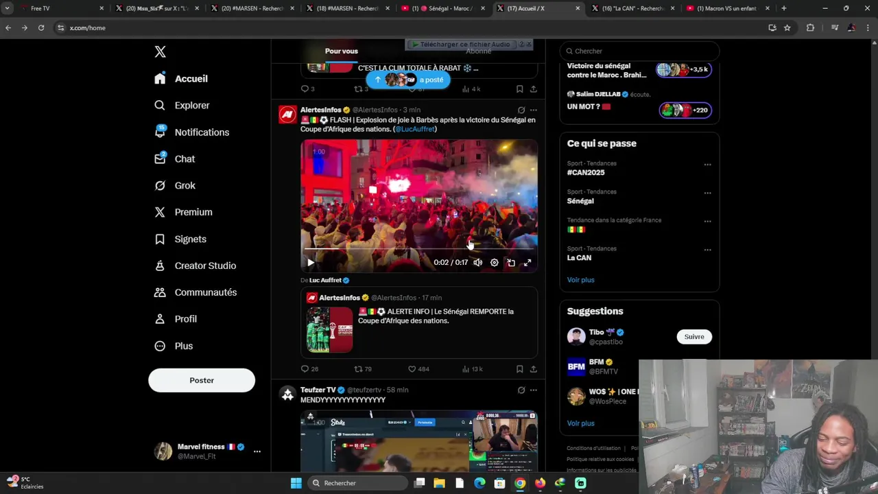
Task: Open options for #CAN2025 trend
Action: tap(707, 165)
